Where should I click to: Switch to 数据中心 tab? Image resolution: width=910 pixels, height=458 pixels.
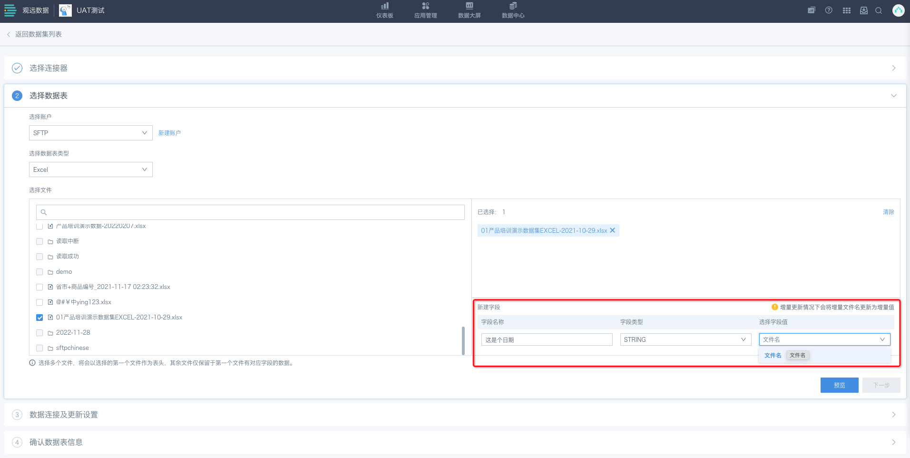pos(513,10)
